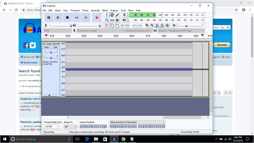Image resolution: width=254 pixels, height=143 pixels.
Task: Click Board index link on forum
Action: pos(29,63)
